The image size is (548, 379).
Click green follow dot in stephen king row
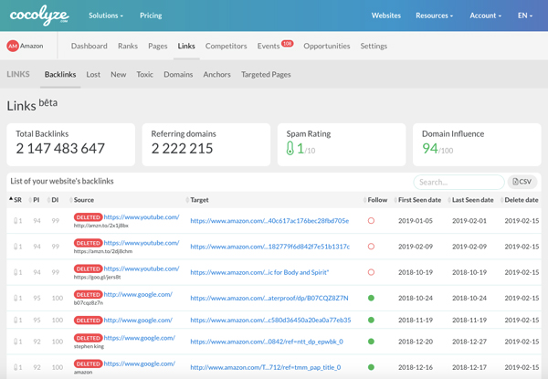tap(371, 342)
